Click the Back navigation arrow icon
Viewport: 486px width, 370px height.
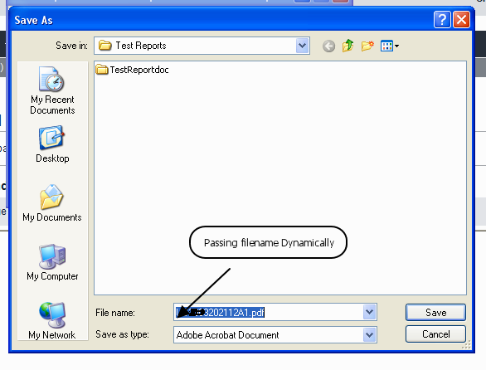[328, 46]
